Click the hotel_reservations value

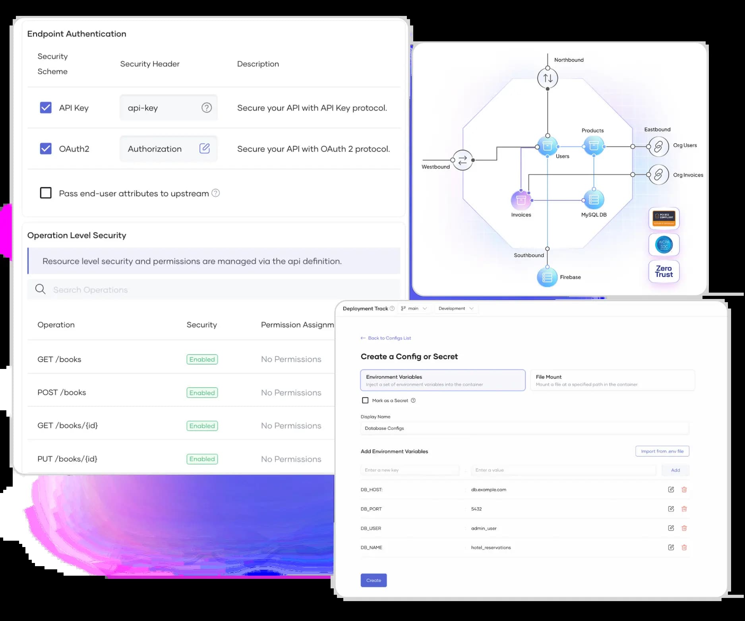coord(491,547)
